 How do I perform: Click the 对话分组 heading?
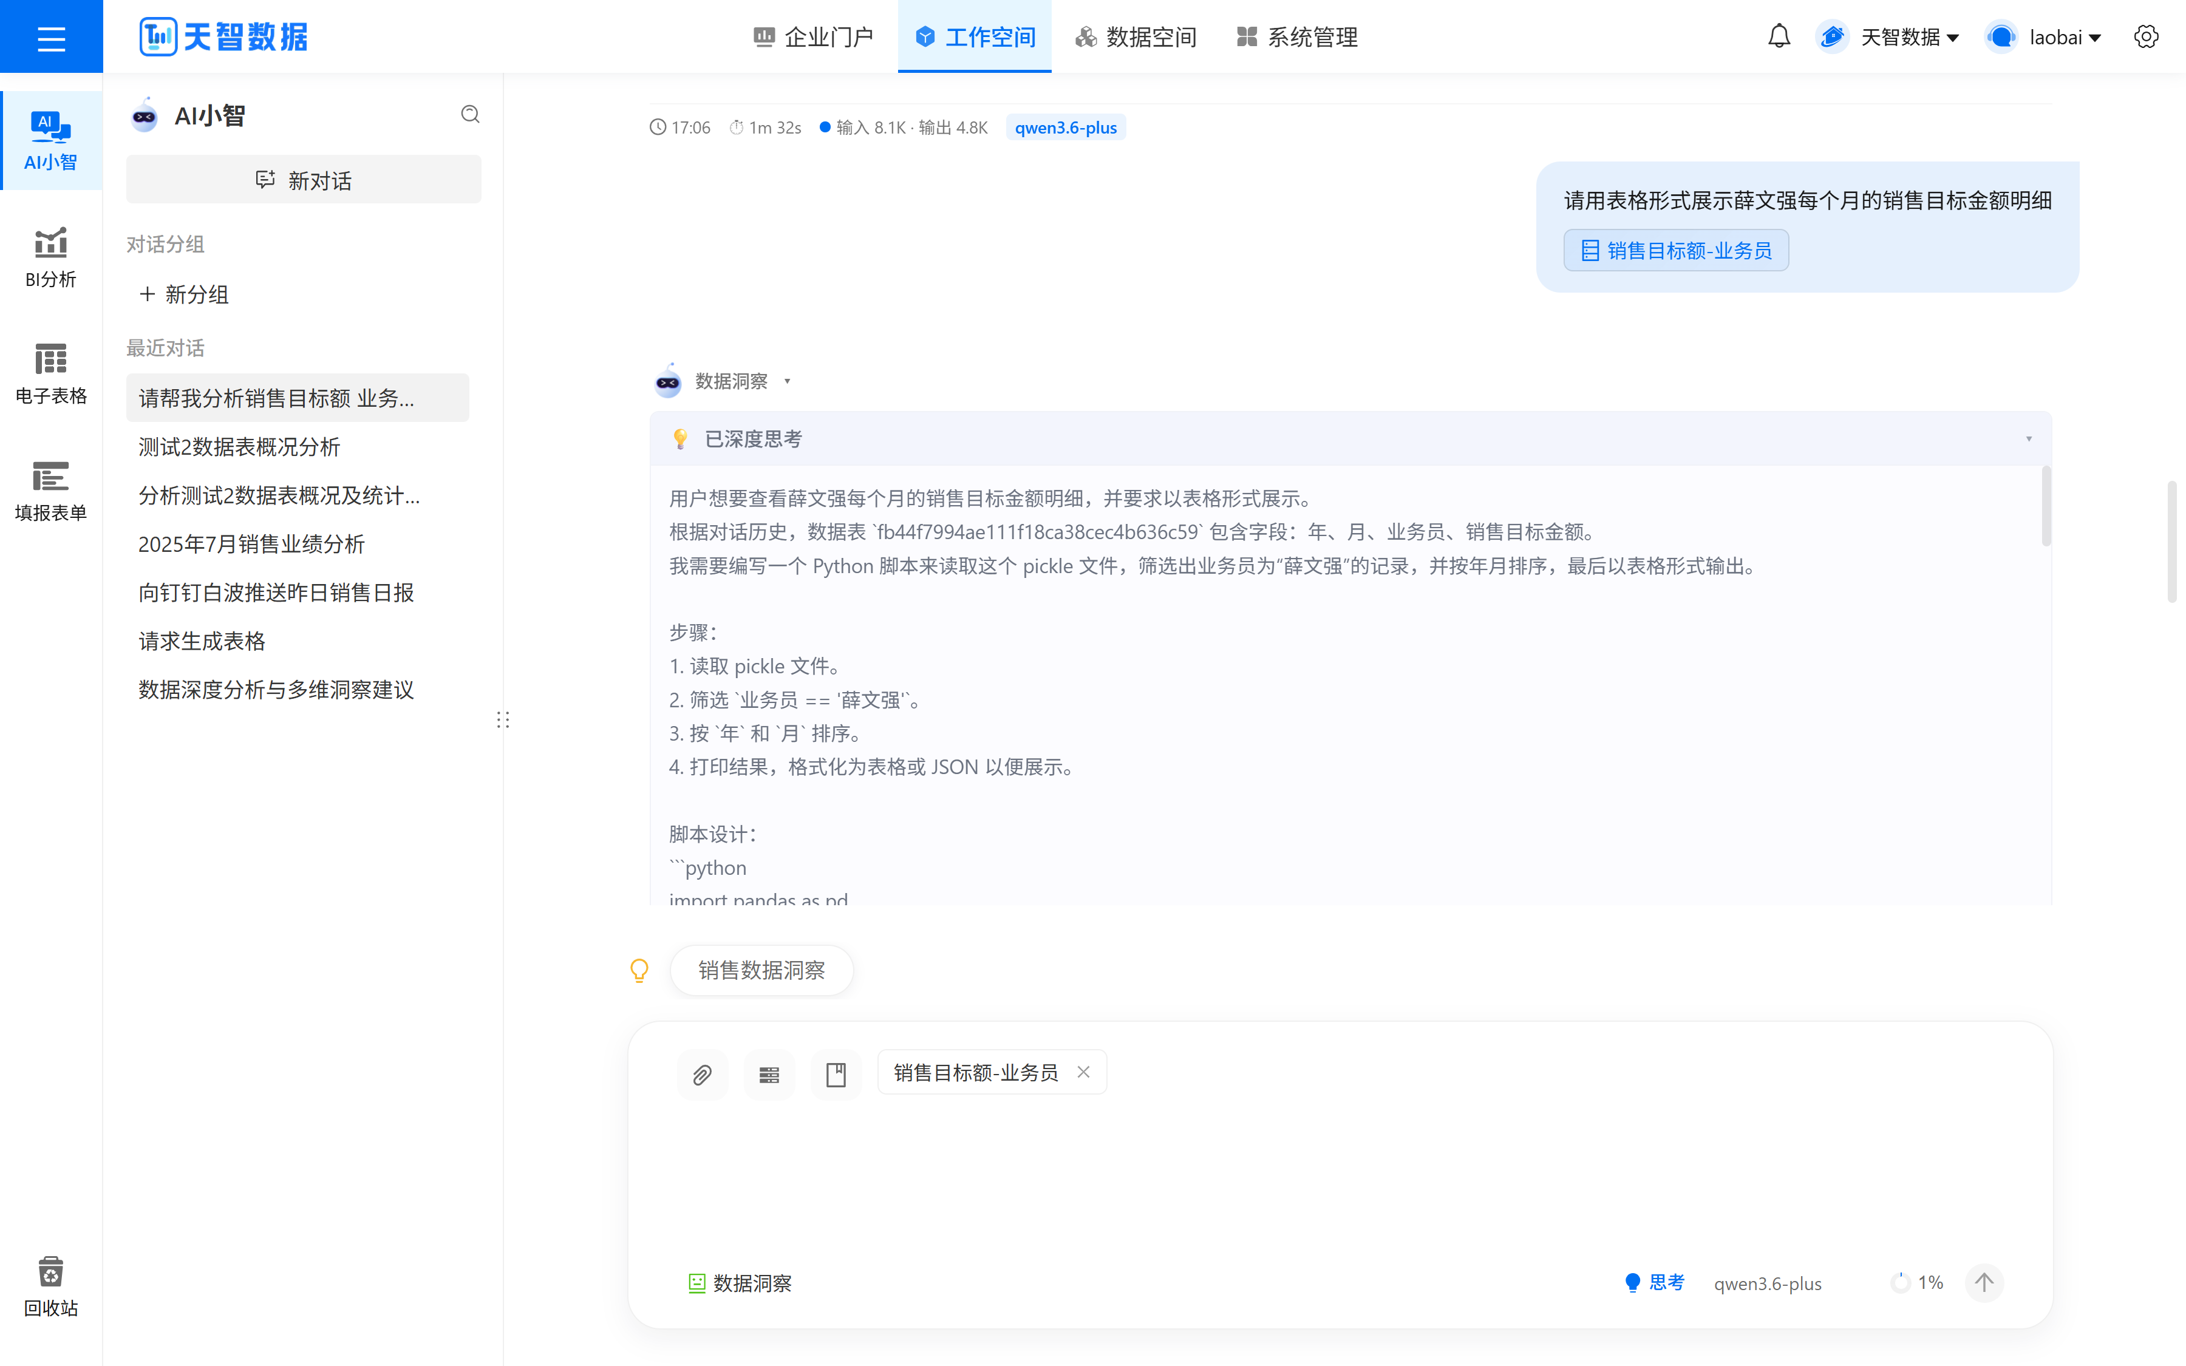(x=165, y=244)
